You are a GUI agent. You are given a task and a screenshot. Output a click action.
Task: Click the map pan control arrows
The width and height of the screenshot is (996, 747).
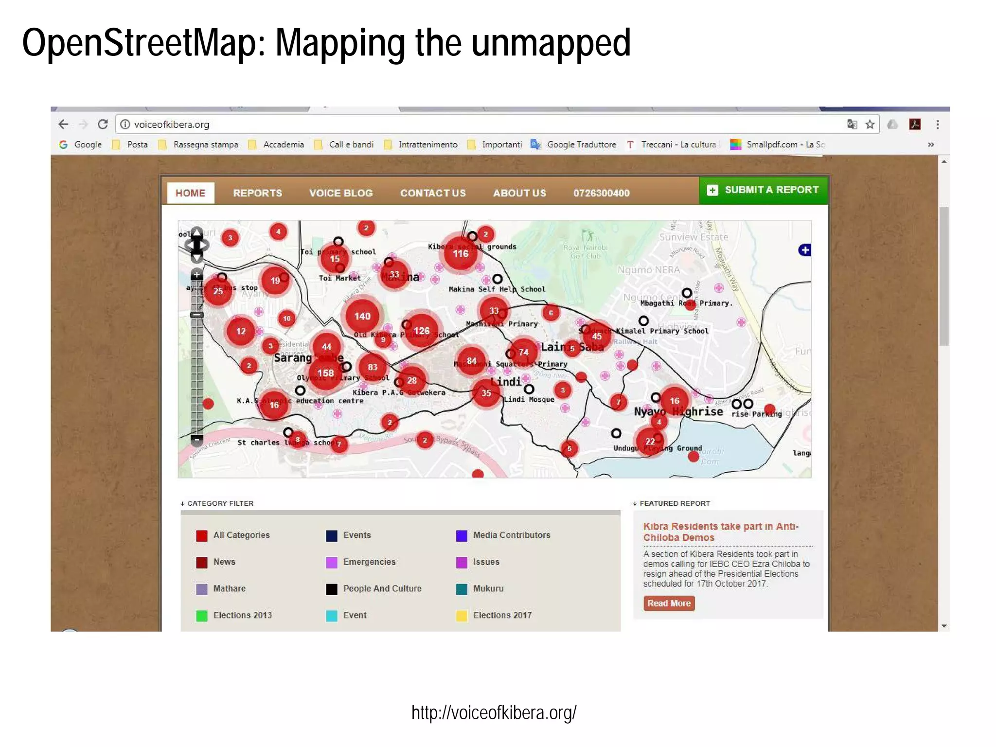196,245
